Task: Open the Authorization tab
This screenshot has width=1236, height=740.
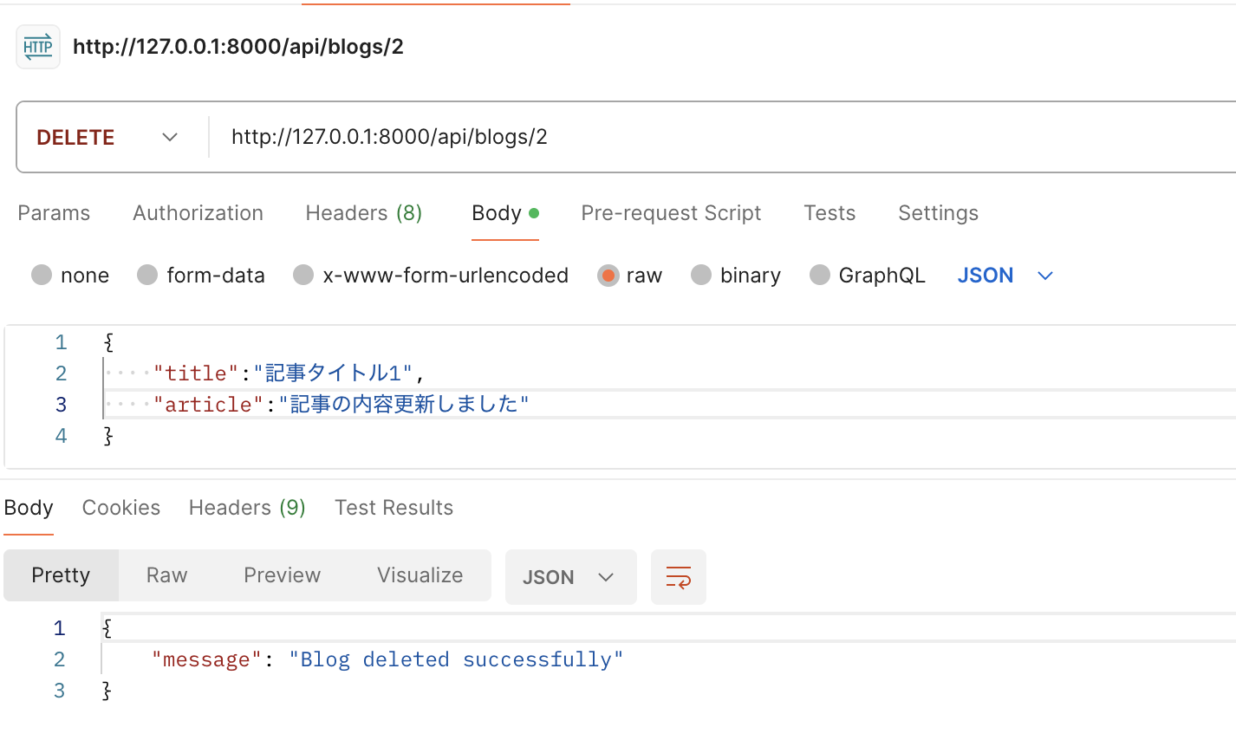Action: coord(198,213)
